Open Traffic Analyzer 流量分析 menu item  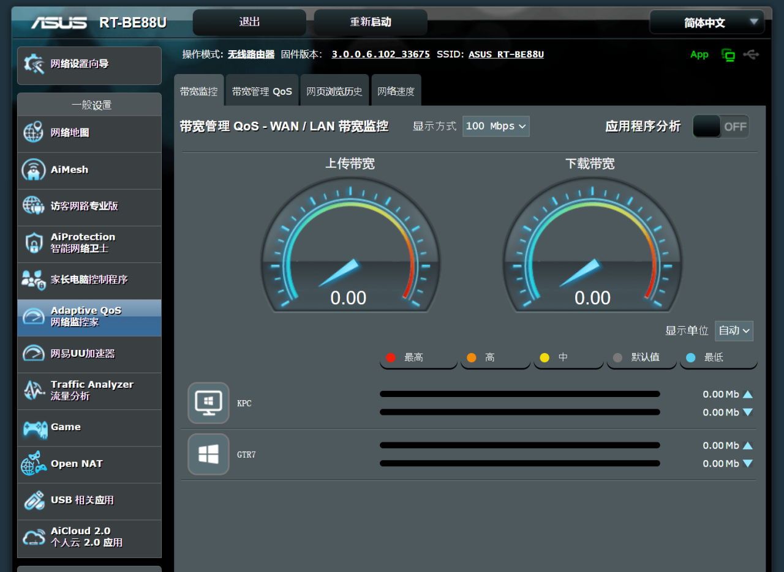(x=89, y=391)
